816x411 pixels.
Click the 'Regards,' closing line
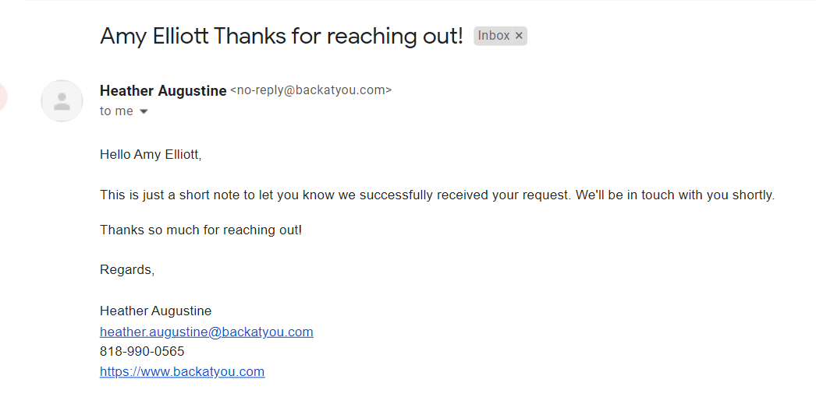[127, 269]
